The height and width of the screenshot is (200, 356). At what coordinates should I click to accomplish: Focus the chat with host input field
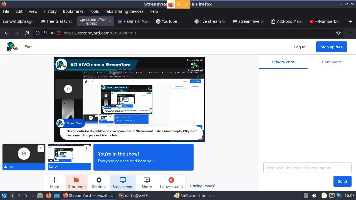[x=307, y=168]
